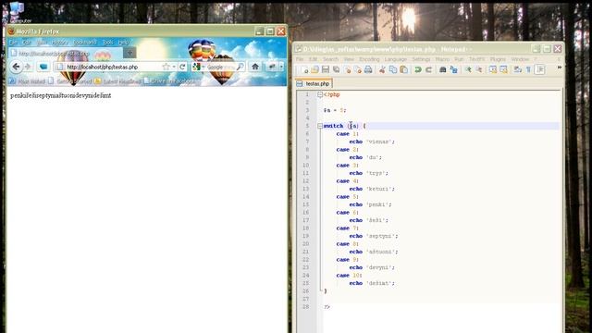Collapse the php tag fold on line 1
Screen dimensions: 592x333
(320, 94)
